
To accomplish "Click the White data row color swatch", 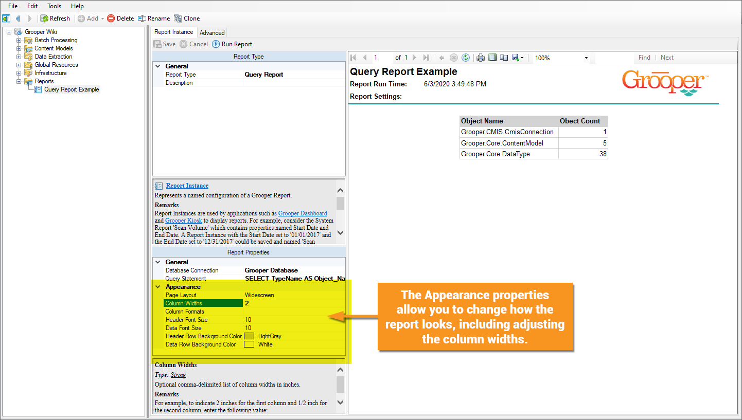I will pyautogui.click(x=249, y=344).
